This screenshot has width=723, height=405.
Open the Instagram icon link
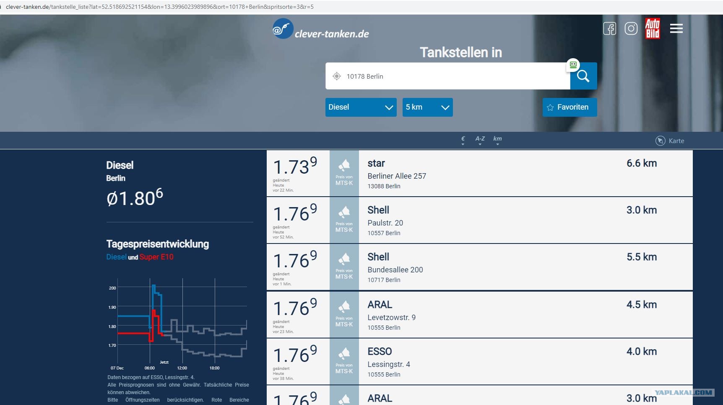coord(631,28)
